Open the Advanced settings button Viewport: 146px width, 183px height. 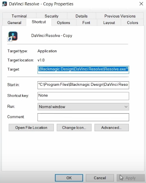pyautogui.click(x=112, y=128)
